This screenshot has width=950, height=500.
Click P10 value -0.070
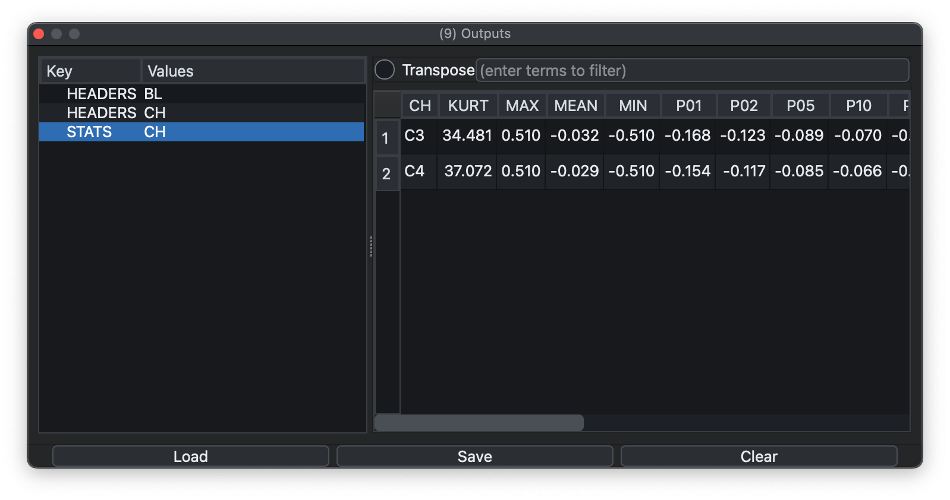click(858, 135)
